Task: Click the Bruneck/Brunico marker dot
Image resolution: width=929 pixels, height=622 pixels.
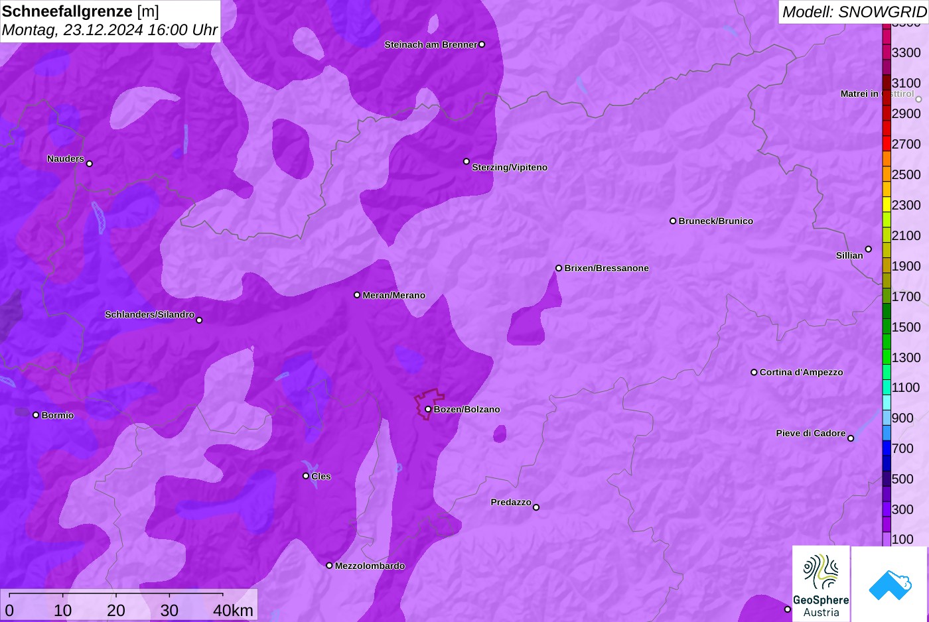Action: tap(673, 221)
